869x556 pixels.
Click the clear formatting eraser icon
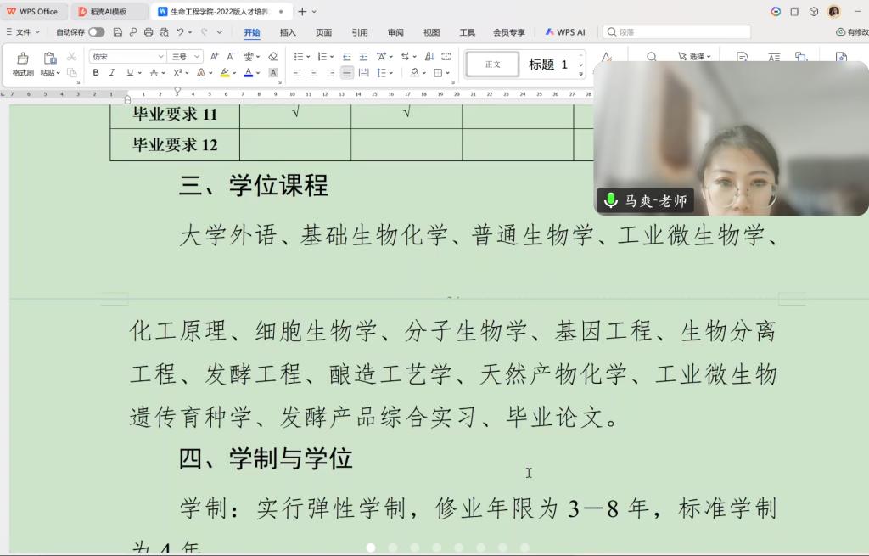coord(272,56)
